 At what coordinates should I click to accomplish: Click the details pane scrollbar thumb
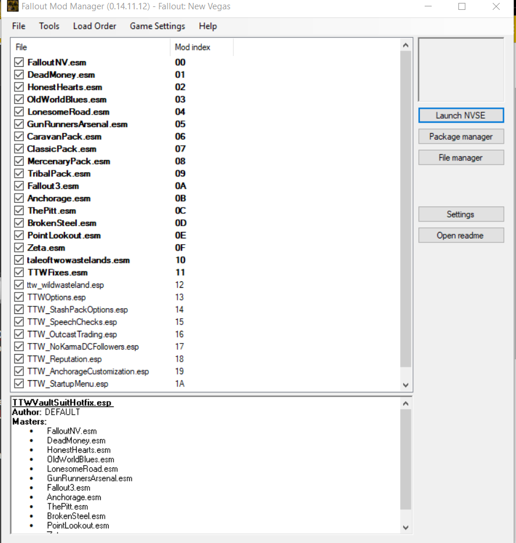click(x=406, y=459)
